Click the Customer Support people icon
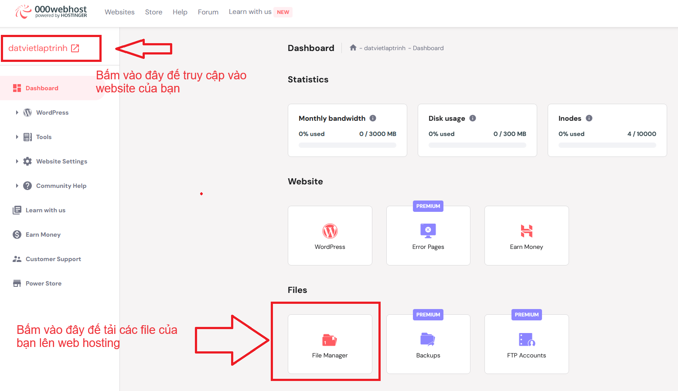Viewport: 678px width, 391px height. (17, 259)
